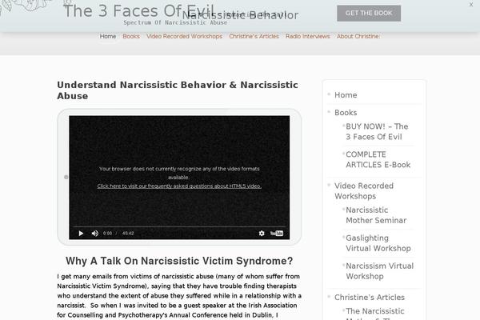The image size is (480, 320).
Task: Play the embedded video
Action: coord(81,234)
